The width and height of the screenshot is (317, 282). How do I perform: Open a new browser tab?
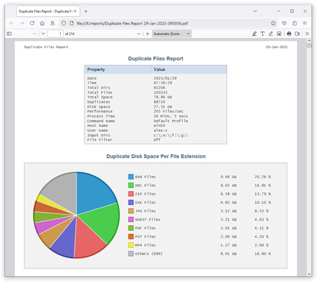pos(86,11)
